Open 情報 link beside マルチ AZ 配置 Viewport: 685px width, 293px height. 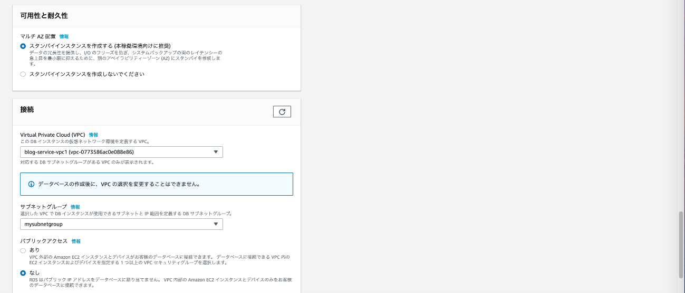[x=64, y=36]
